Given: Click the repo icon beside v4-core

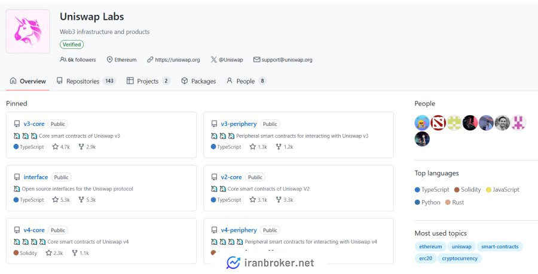Looking at the screenshot, I should point(17,230).
